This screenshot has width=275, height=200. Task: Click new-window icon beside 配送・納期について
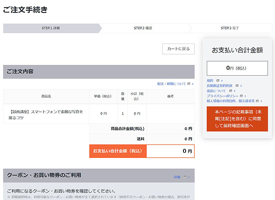[189, 84]
